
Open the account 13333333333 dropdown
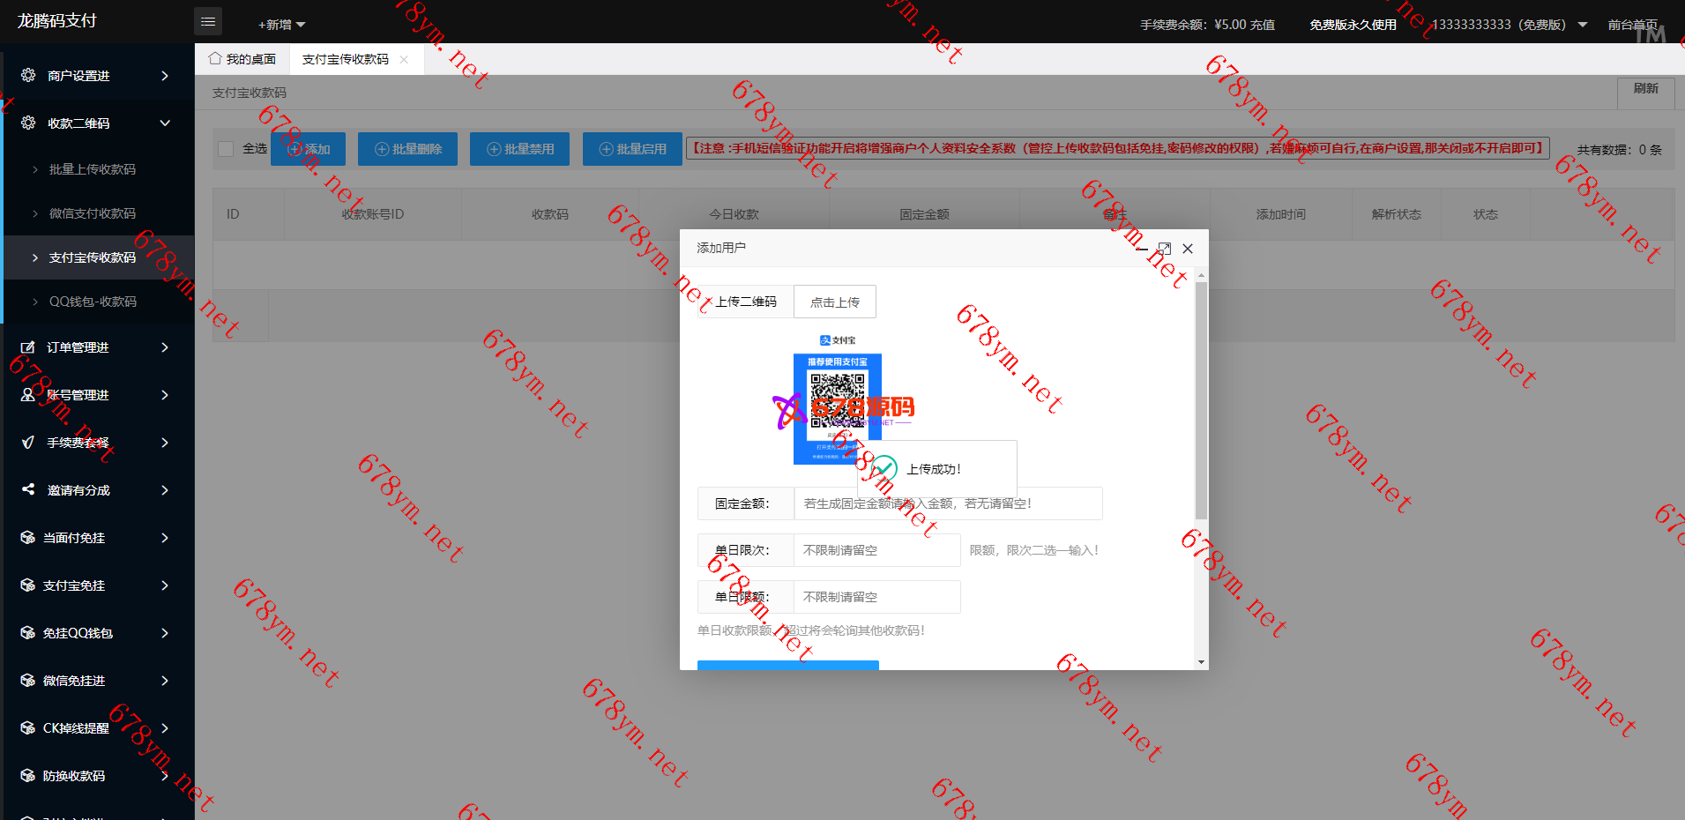click(1582, 25)
